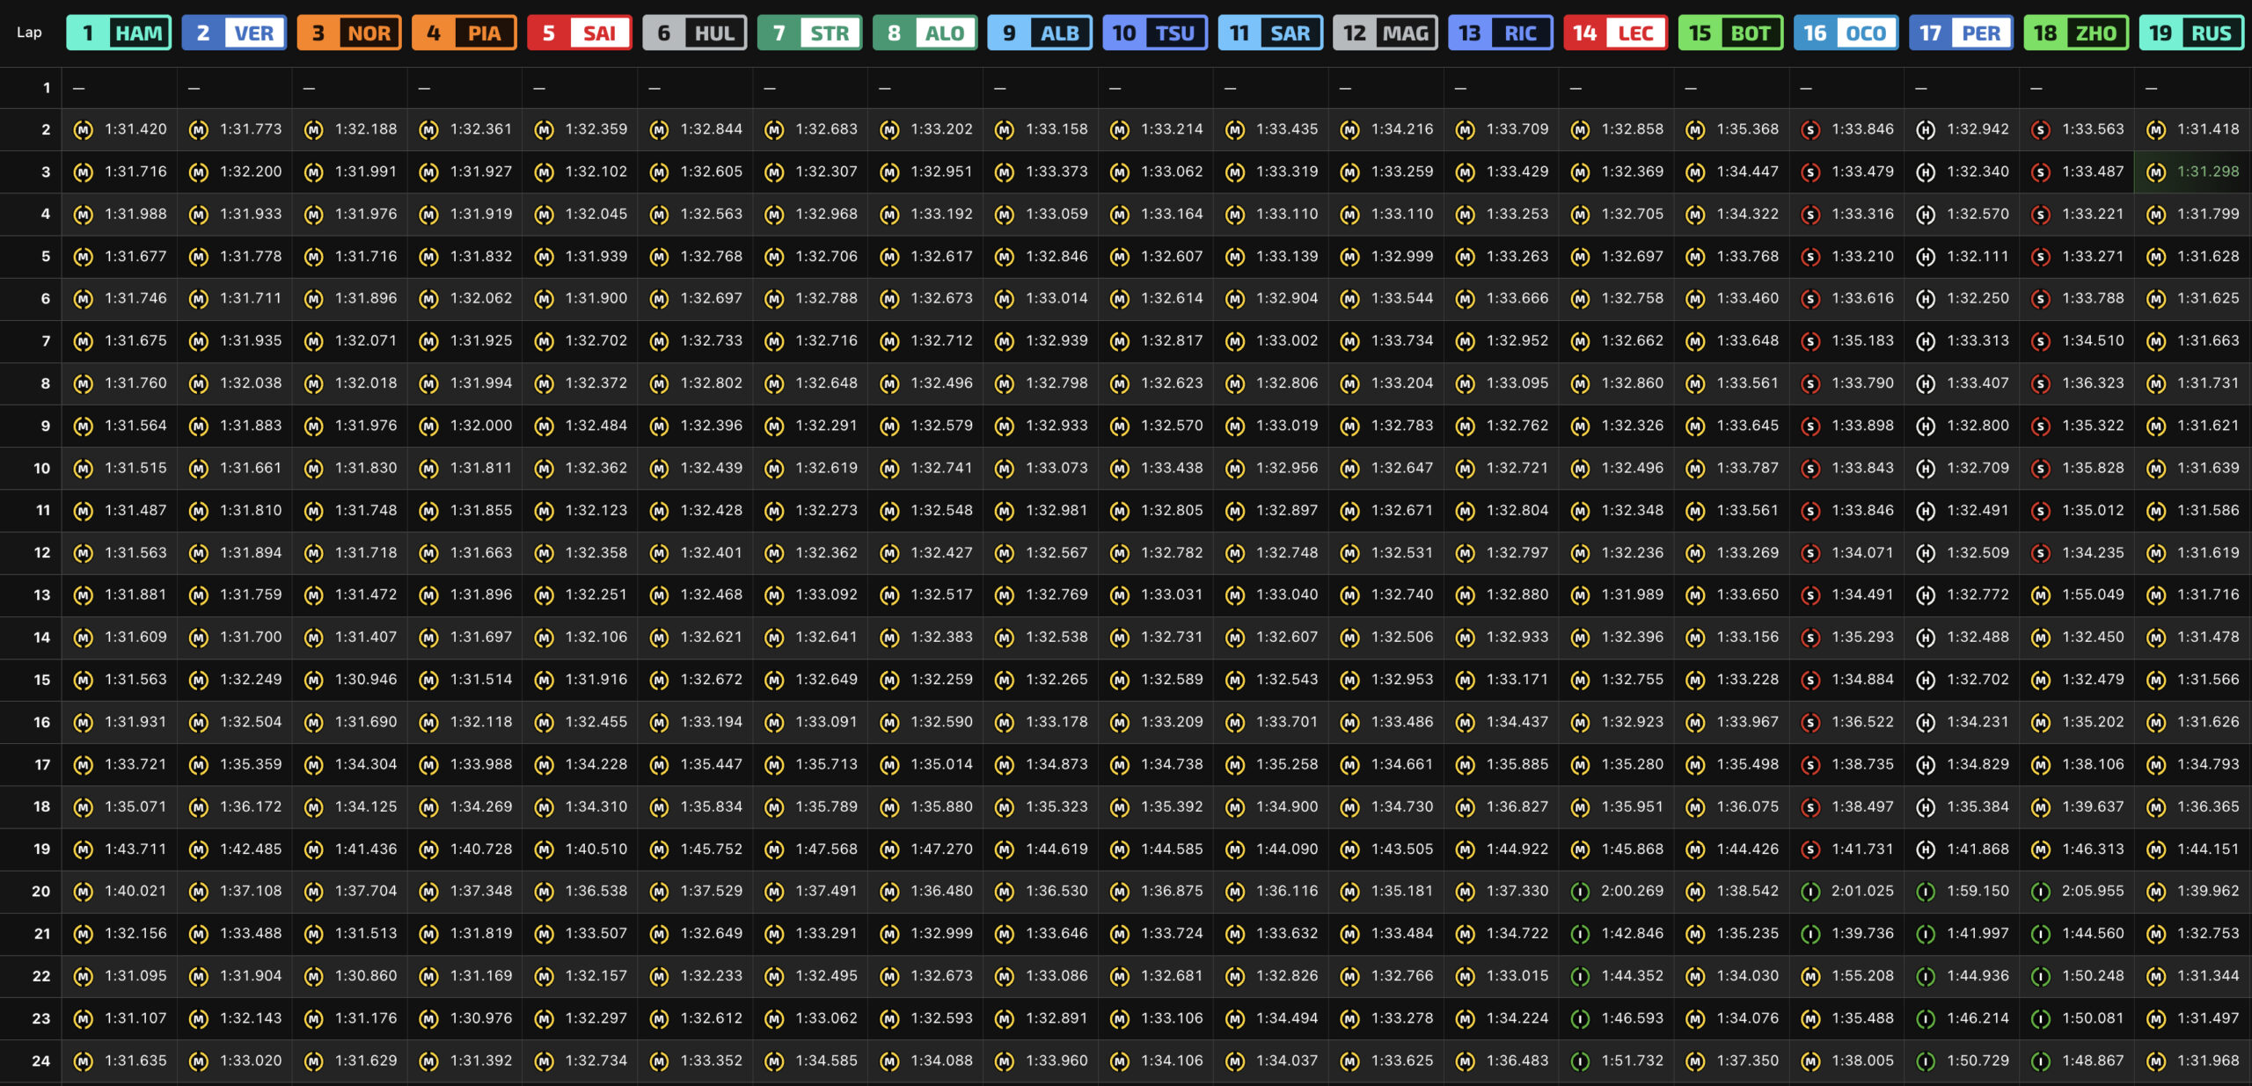Click the orange PIA driver badge

point(464,33)
